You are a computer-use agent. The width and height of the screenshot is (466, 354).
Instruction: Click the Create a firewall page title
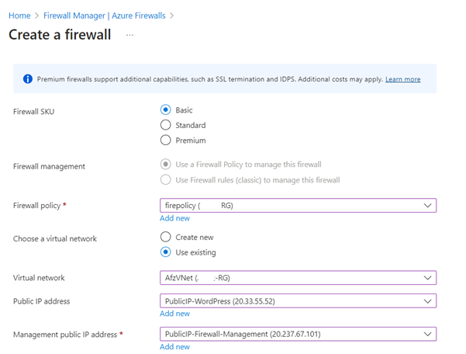point(60,35)
